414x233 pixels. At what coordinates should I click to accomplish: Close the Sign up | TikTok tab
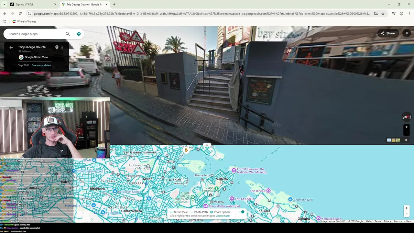click(x=55, y=5)
